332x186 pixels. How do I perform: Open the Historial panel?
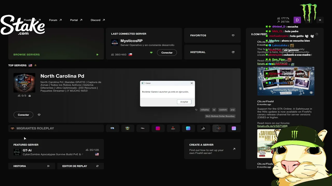tap(212, 52)
